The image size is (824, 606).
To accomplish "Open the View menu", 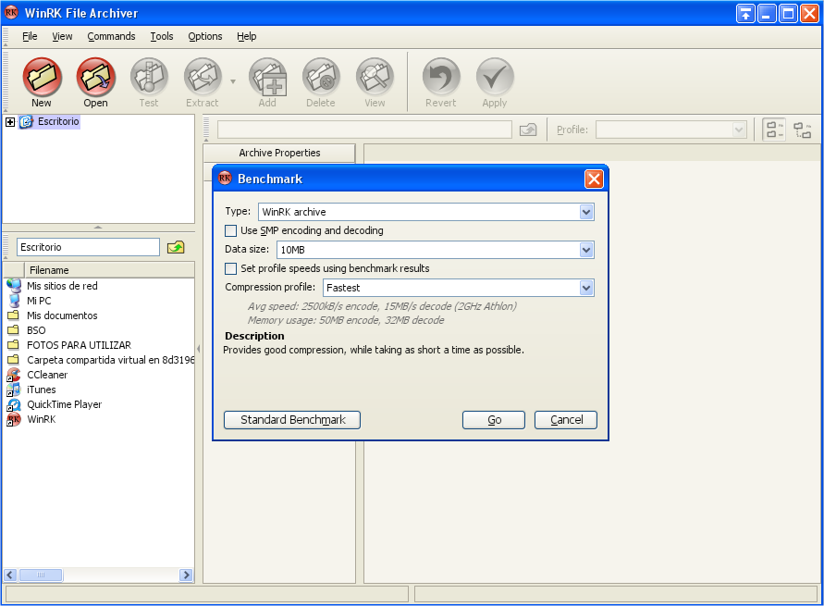I will click(62, 36).
